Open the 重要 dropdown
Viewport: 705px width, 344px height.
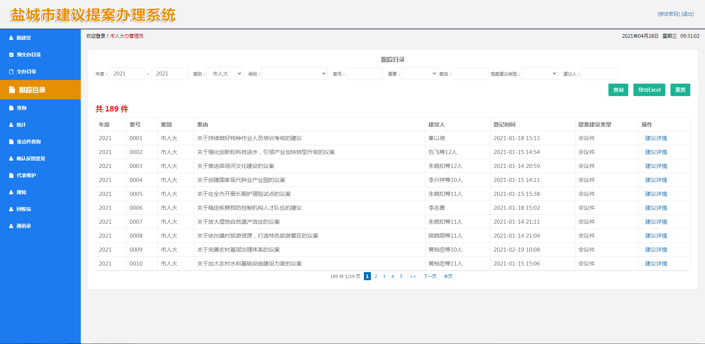pyautogui.click(x=419, y=74)
